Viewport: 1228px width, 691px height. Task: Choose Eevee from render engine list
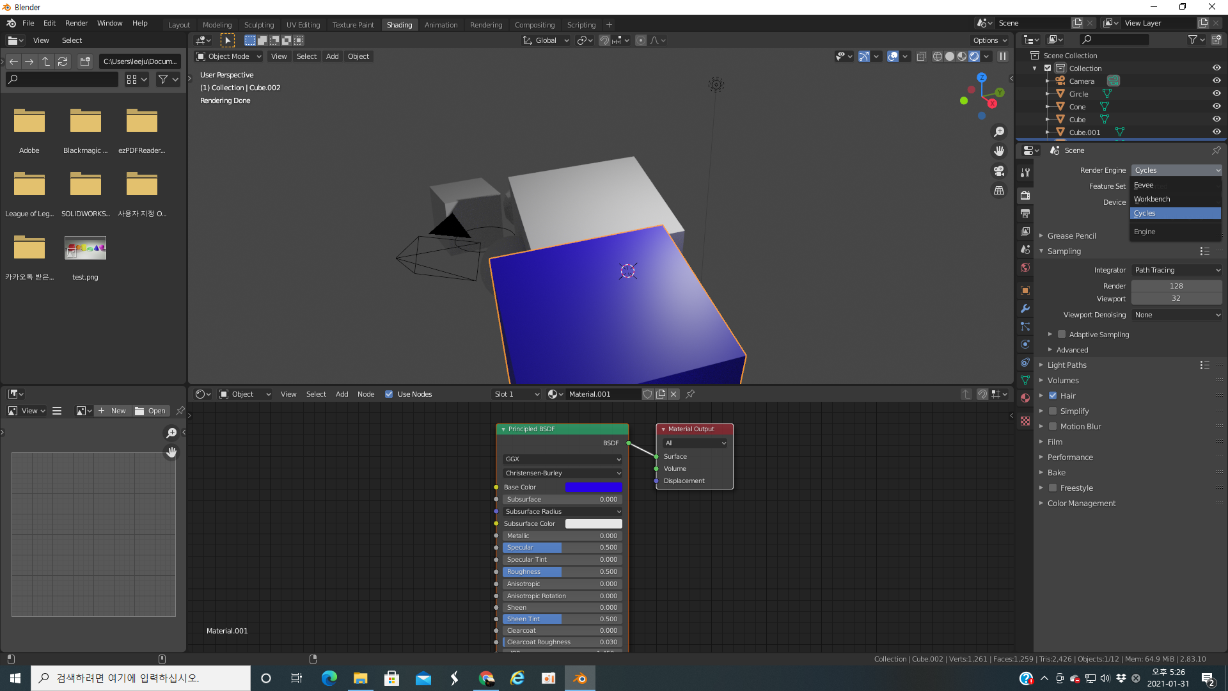pos(1144,185)
